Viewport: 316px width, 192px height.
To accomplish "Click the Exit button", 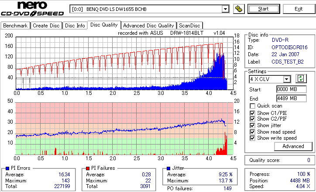I will 299,9.
